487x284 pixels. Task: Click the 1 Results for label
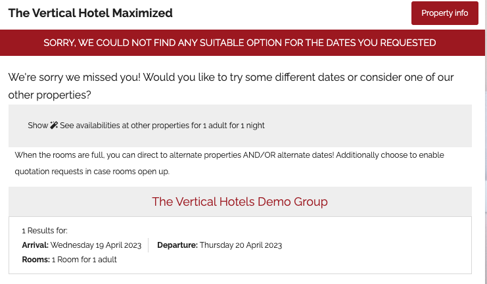[45, 231]
